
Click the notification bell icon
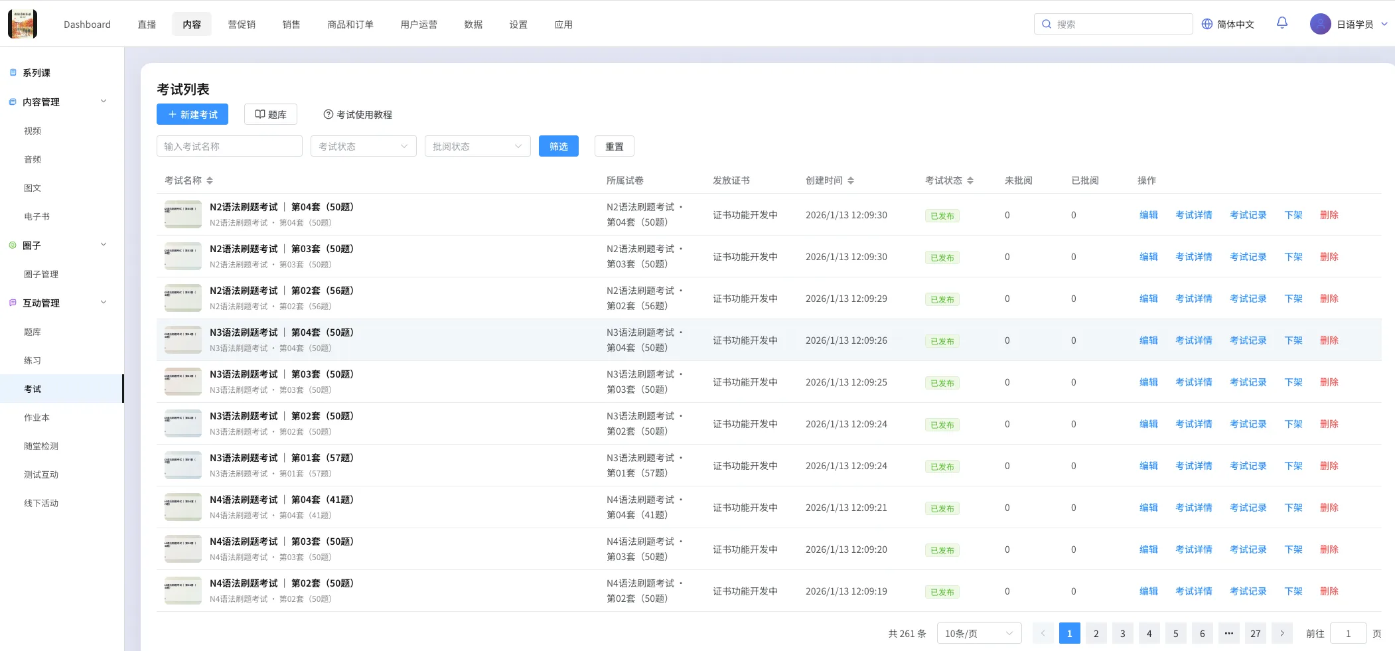pos(1282,23)
